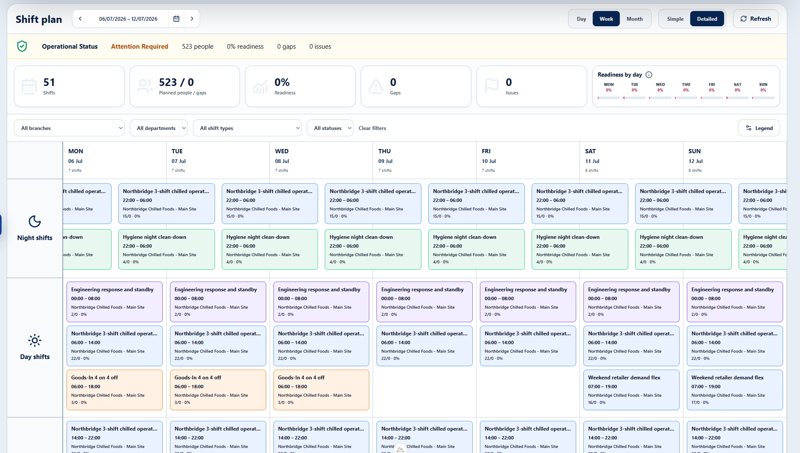The width and height of the screenshot is (800, 453).
Task: Click the Night shifts moon icon
Action: (35, 221)
